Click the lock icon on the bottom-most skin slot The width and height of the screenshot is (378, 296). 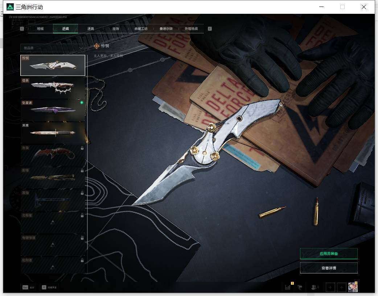point(82,260)
